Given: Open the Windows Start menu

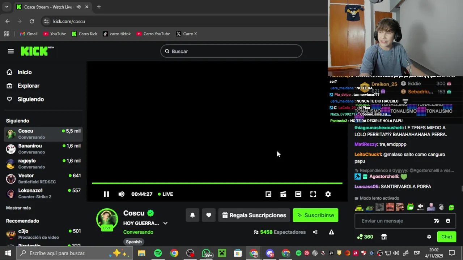Looking at the screenshot, I should click(x=8, y=253).
